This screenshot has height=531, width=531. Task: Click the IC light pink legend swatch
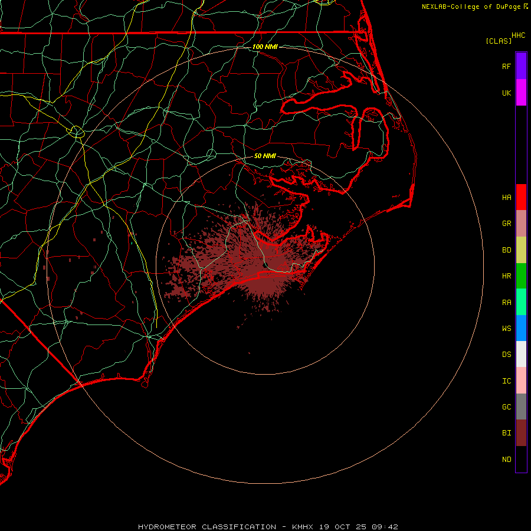tap(521, 381)
